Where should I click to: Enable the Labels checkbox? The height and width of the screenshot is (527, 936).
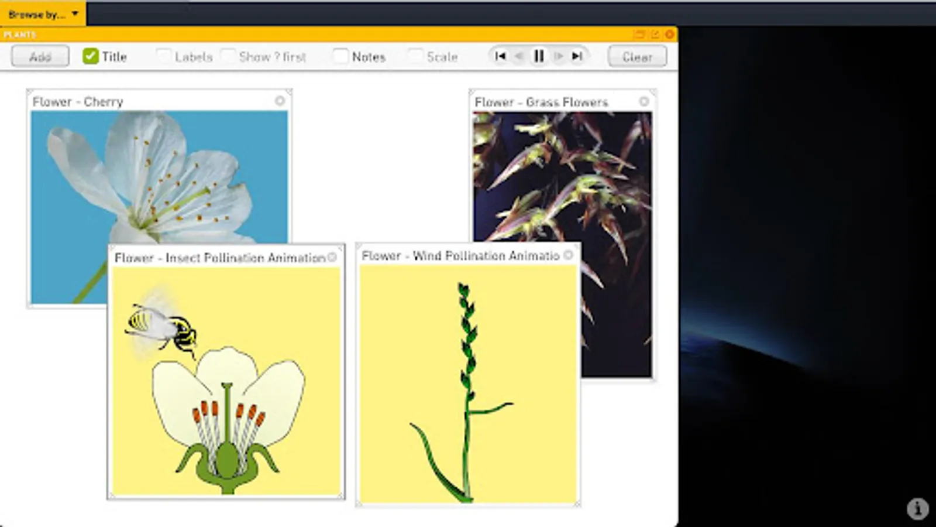click(164, 56)
